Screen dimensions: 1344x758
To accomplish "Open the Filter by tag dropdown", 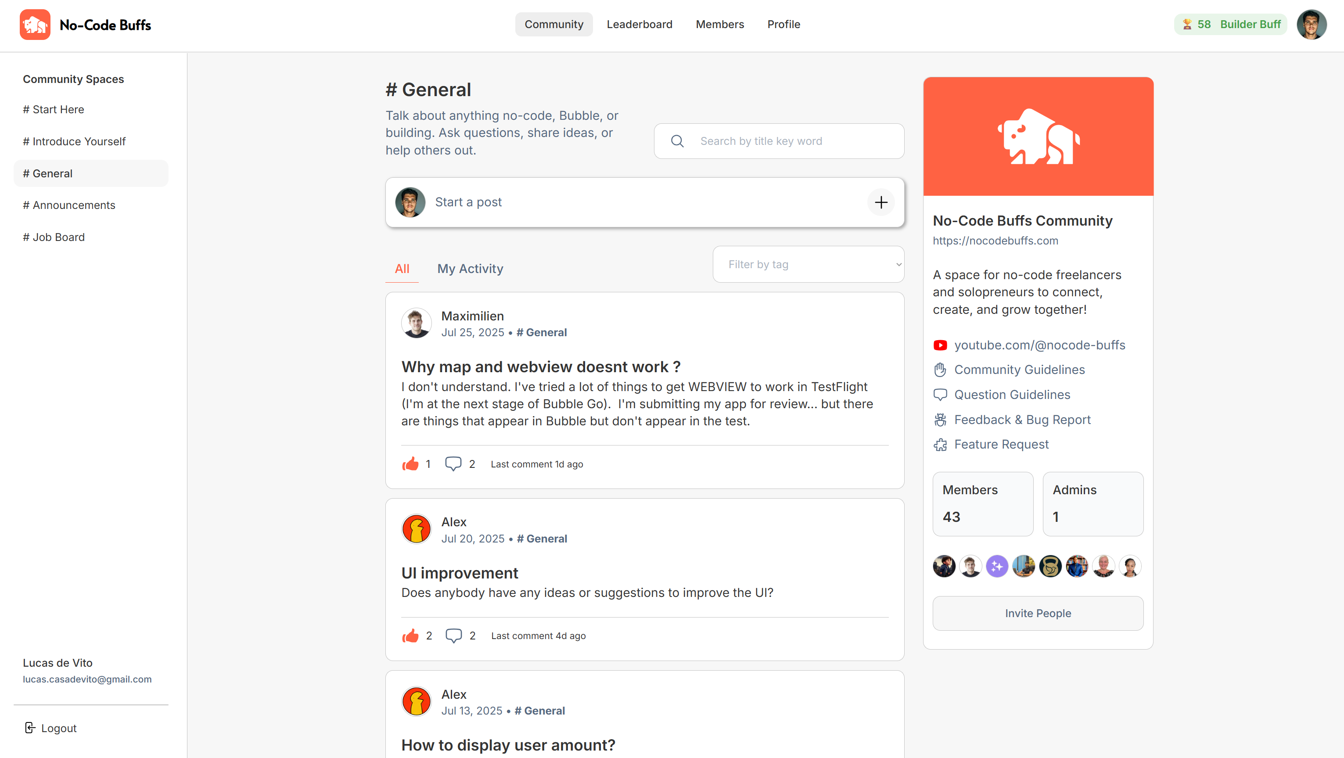I will coord(808,265).
